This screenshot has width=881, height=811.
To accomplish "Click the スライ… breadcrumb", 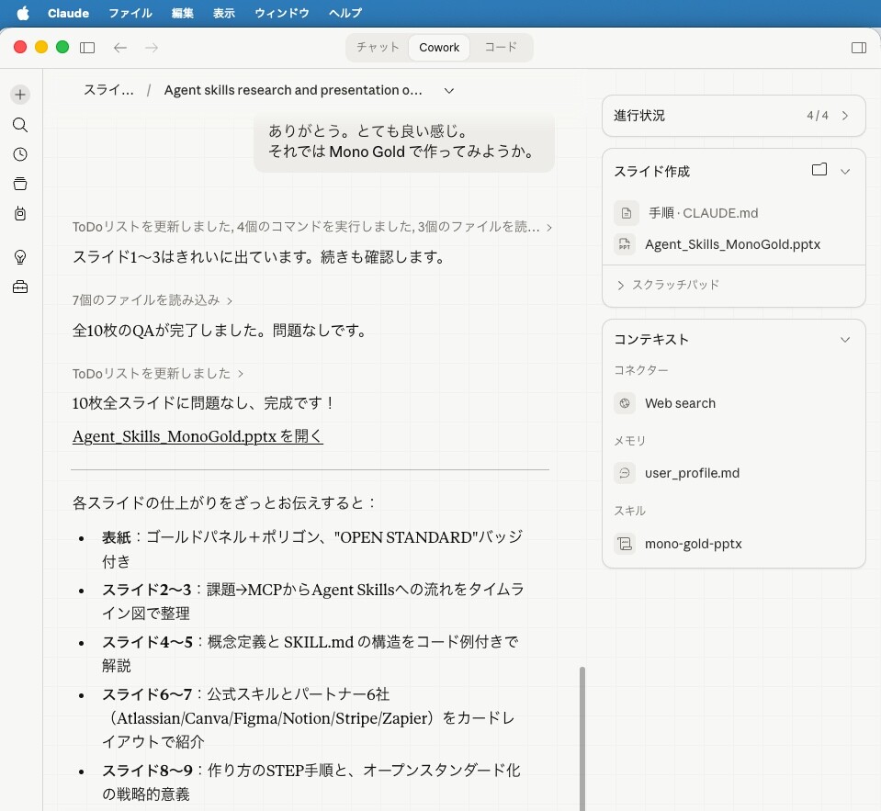I will [x=108, y=90].
